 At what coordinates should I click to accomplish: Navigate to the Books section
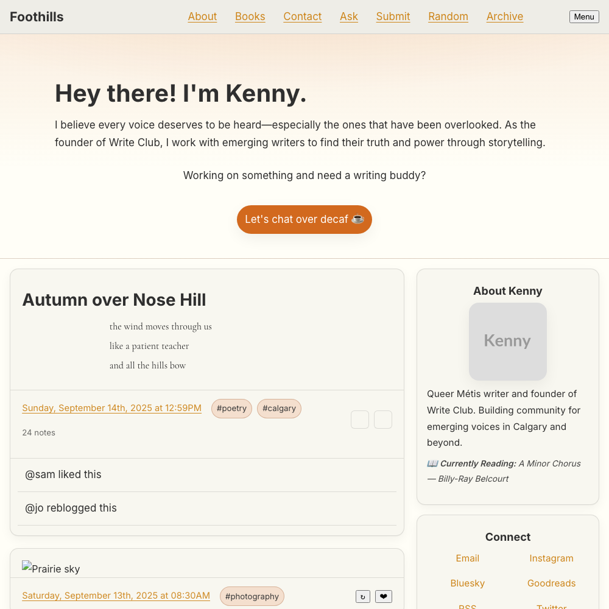click(x=250, y=16)
